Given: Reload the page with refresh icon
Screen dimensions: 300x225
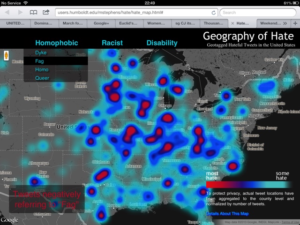Looking at the screenshot, I should point(214,13).
